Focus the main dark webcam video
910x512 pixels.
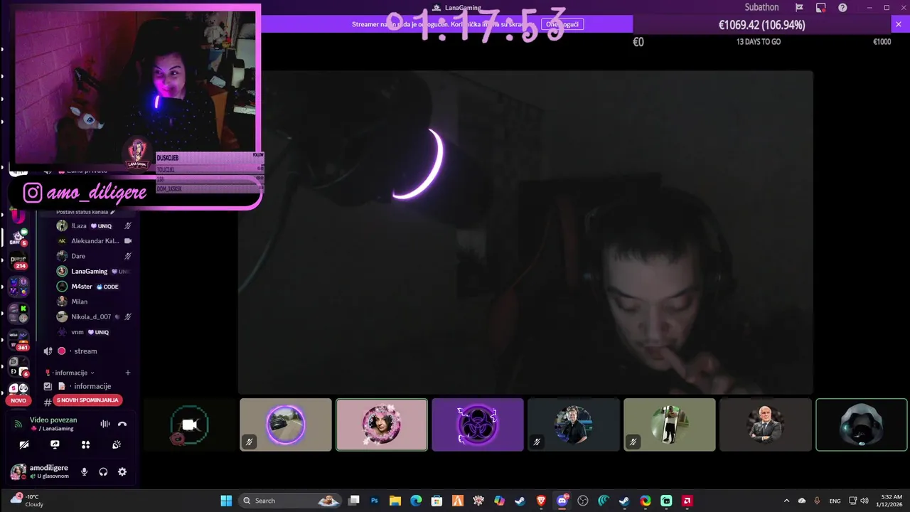[525, 233]
